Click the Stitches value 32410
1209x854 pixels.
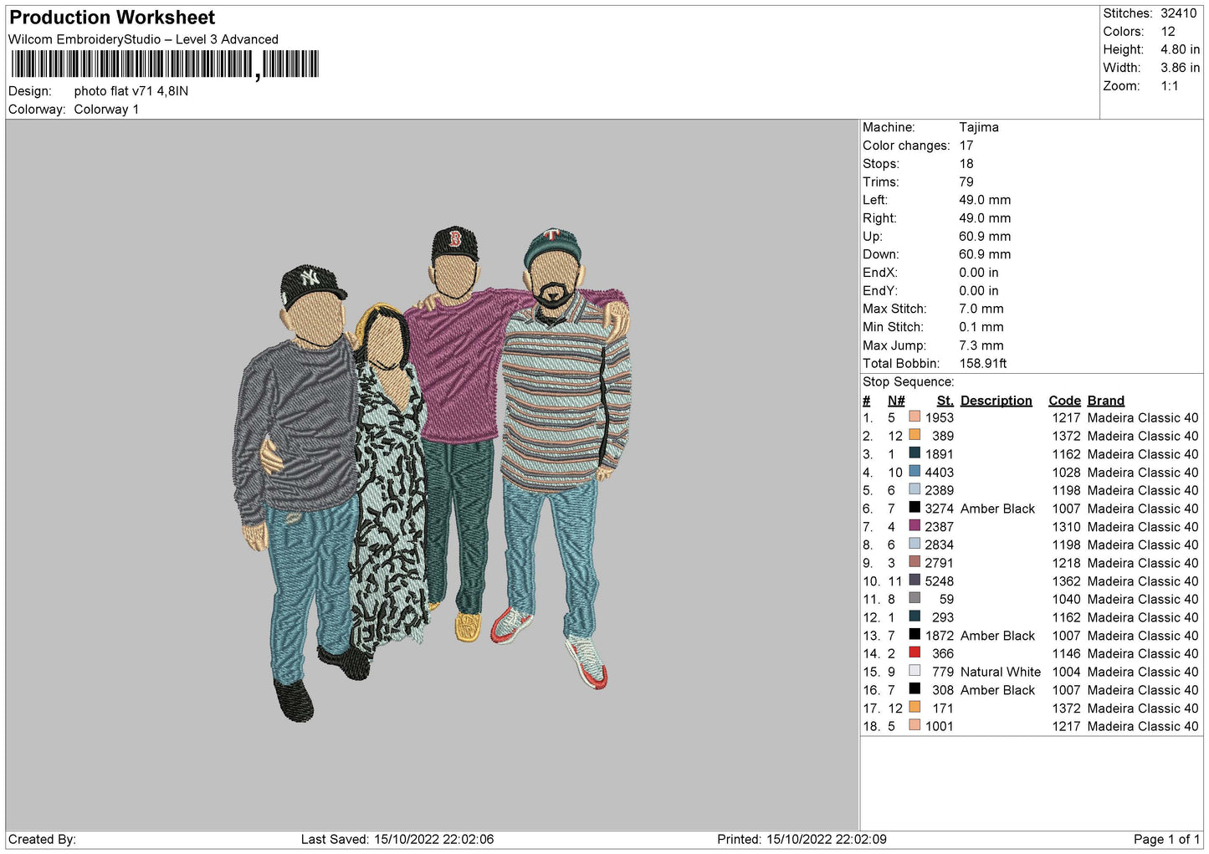[1179, 13]
